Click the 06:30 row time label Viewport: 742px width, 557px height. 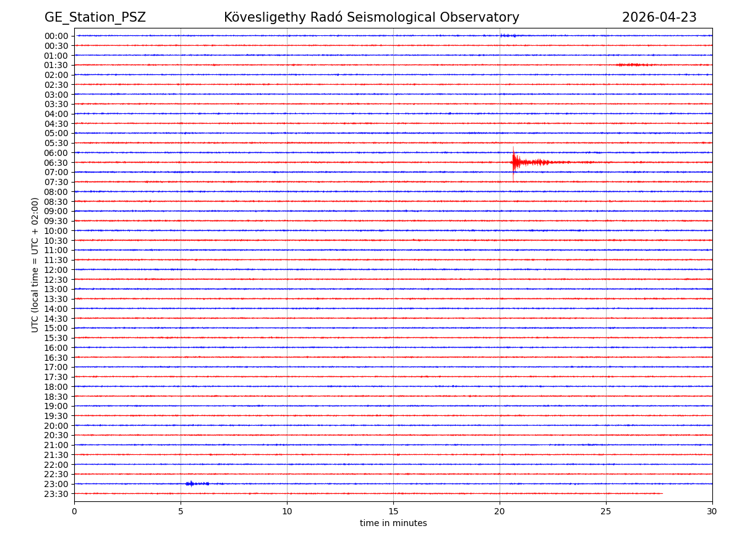[56, 163]
